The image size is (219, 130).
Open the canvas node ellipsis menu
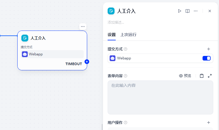click(83, 27)
